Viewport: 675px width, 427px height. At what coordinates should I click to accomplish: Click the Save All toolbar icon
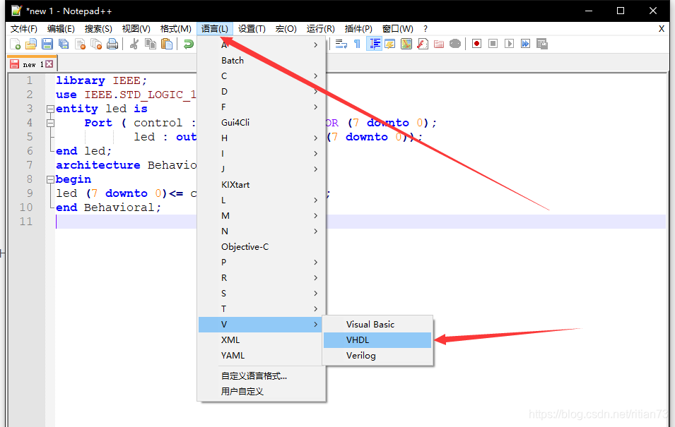[x=64, y=44]
